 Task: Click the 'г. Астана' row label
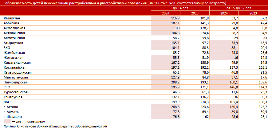(12, 107)
